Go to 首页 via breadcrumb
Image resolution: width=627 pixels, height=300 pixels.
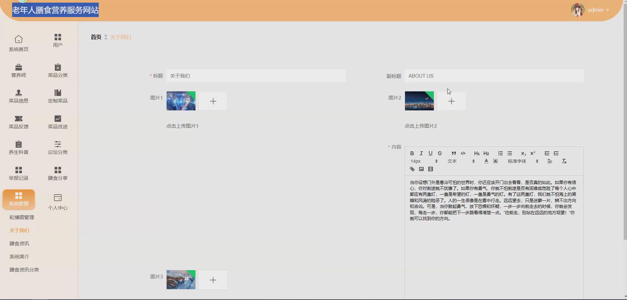click(x=96, y=37)
